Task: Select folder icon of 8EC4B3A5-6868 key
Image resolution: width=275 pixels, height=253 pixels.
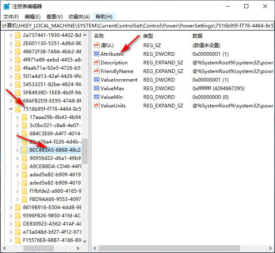Action: [x=24, y=150]
